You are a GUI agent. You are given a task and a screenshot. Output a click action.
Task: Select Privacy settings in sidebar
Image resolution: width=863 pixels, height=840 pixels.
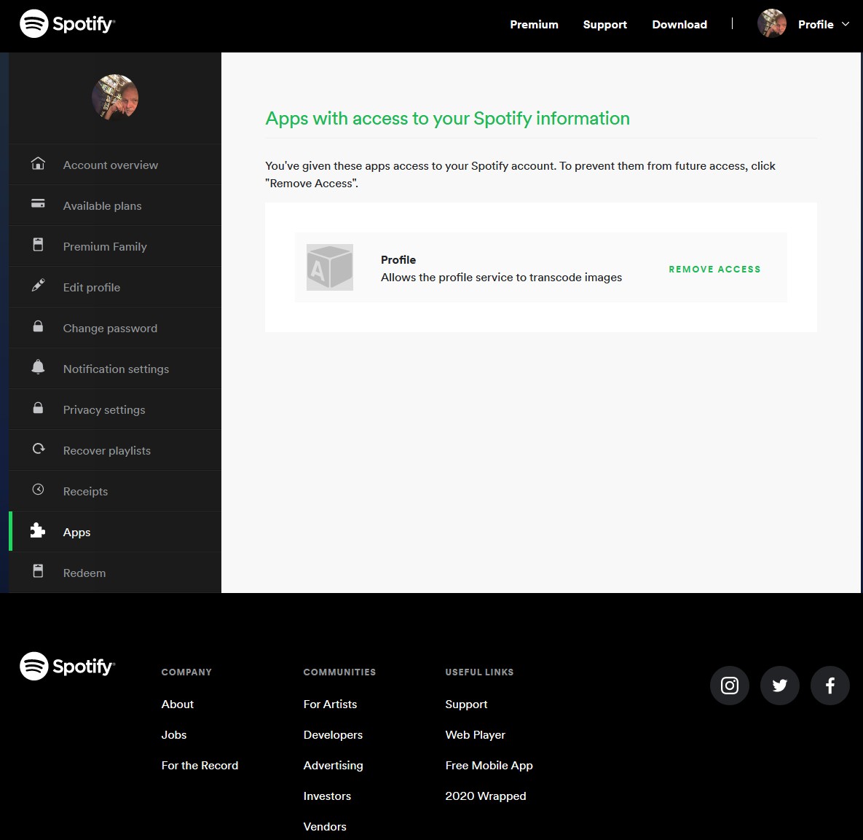[x=115, y=409]
